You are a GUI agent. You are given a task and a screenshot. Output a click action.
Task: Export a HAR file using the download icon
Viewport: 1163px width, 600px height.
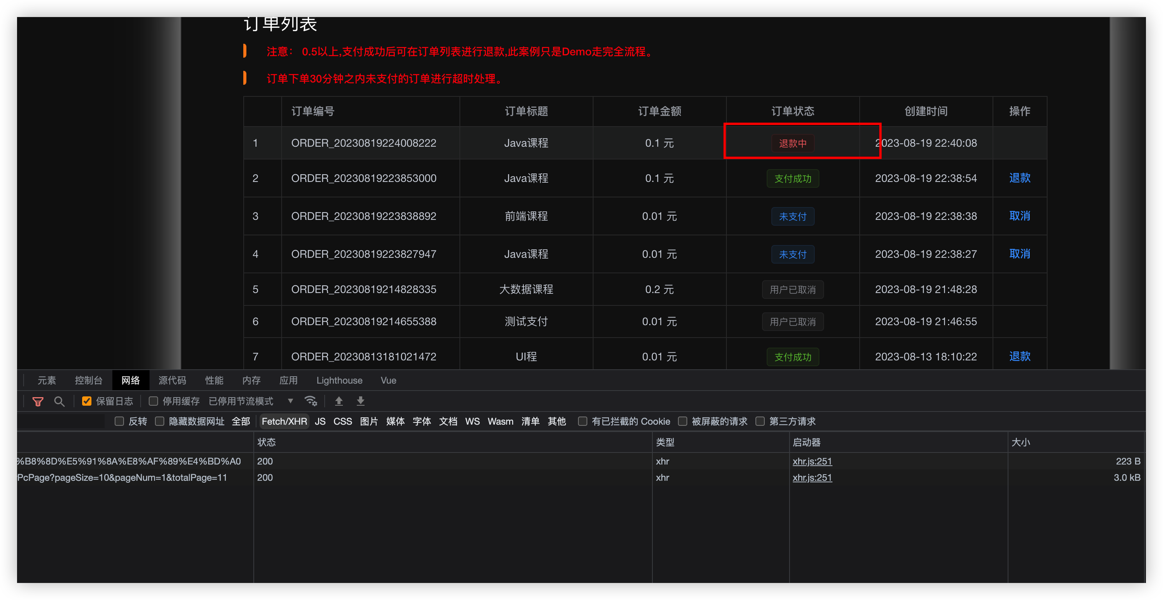[x=360, y=401]
